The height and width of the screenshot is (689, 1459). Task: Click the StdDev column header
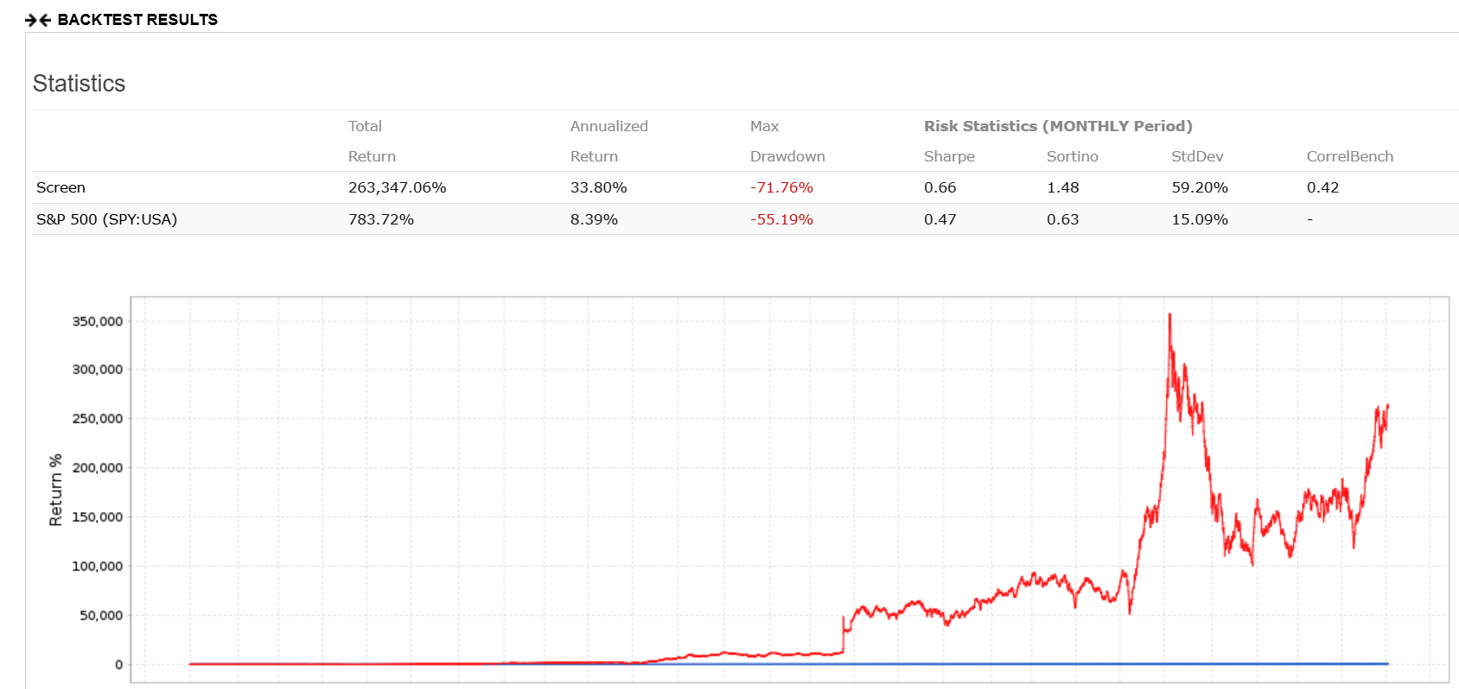tap(1196, 156)
